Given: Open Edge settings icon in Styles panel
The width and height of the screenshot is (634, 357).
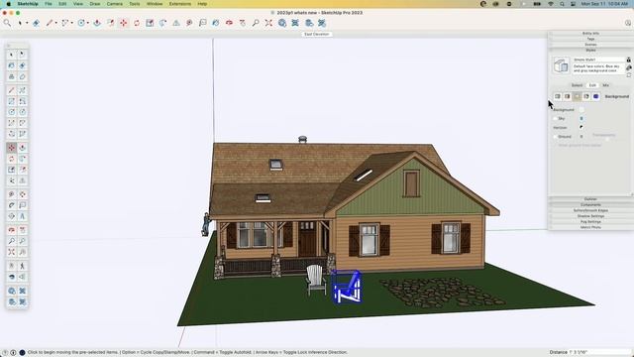Looking at the screenshot, I should (558, 96).
